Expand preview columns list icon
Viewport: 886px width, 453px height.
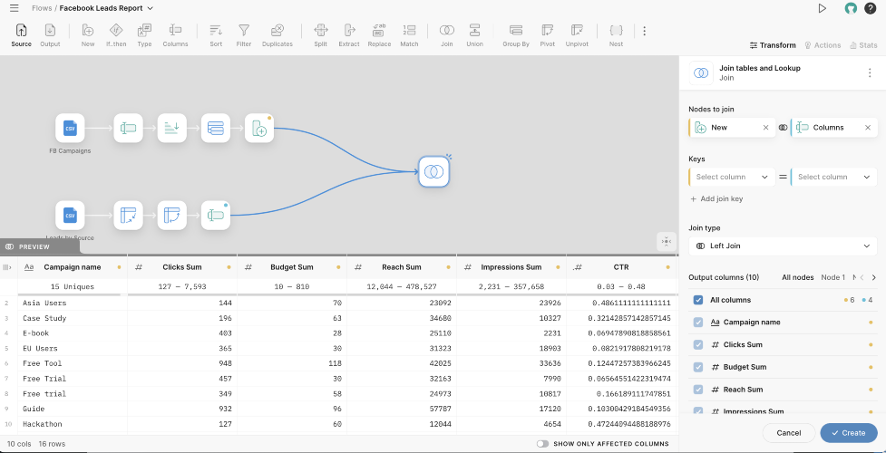point(8,267)
